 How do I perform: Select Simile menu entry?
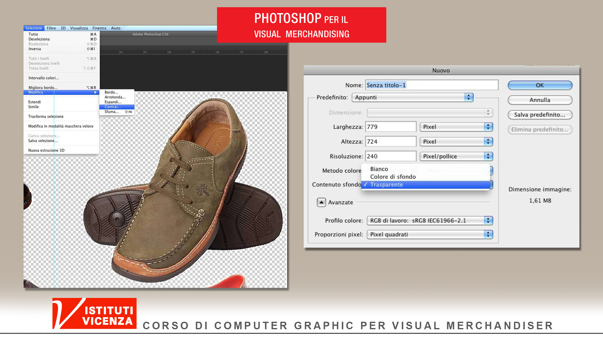coord(62,107)
